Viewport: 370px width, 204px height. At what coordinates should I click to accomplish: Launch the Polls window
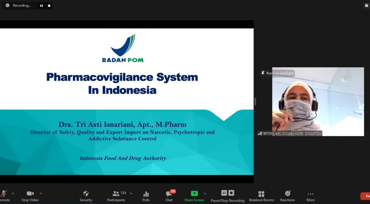point(146,196)
